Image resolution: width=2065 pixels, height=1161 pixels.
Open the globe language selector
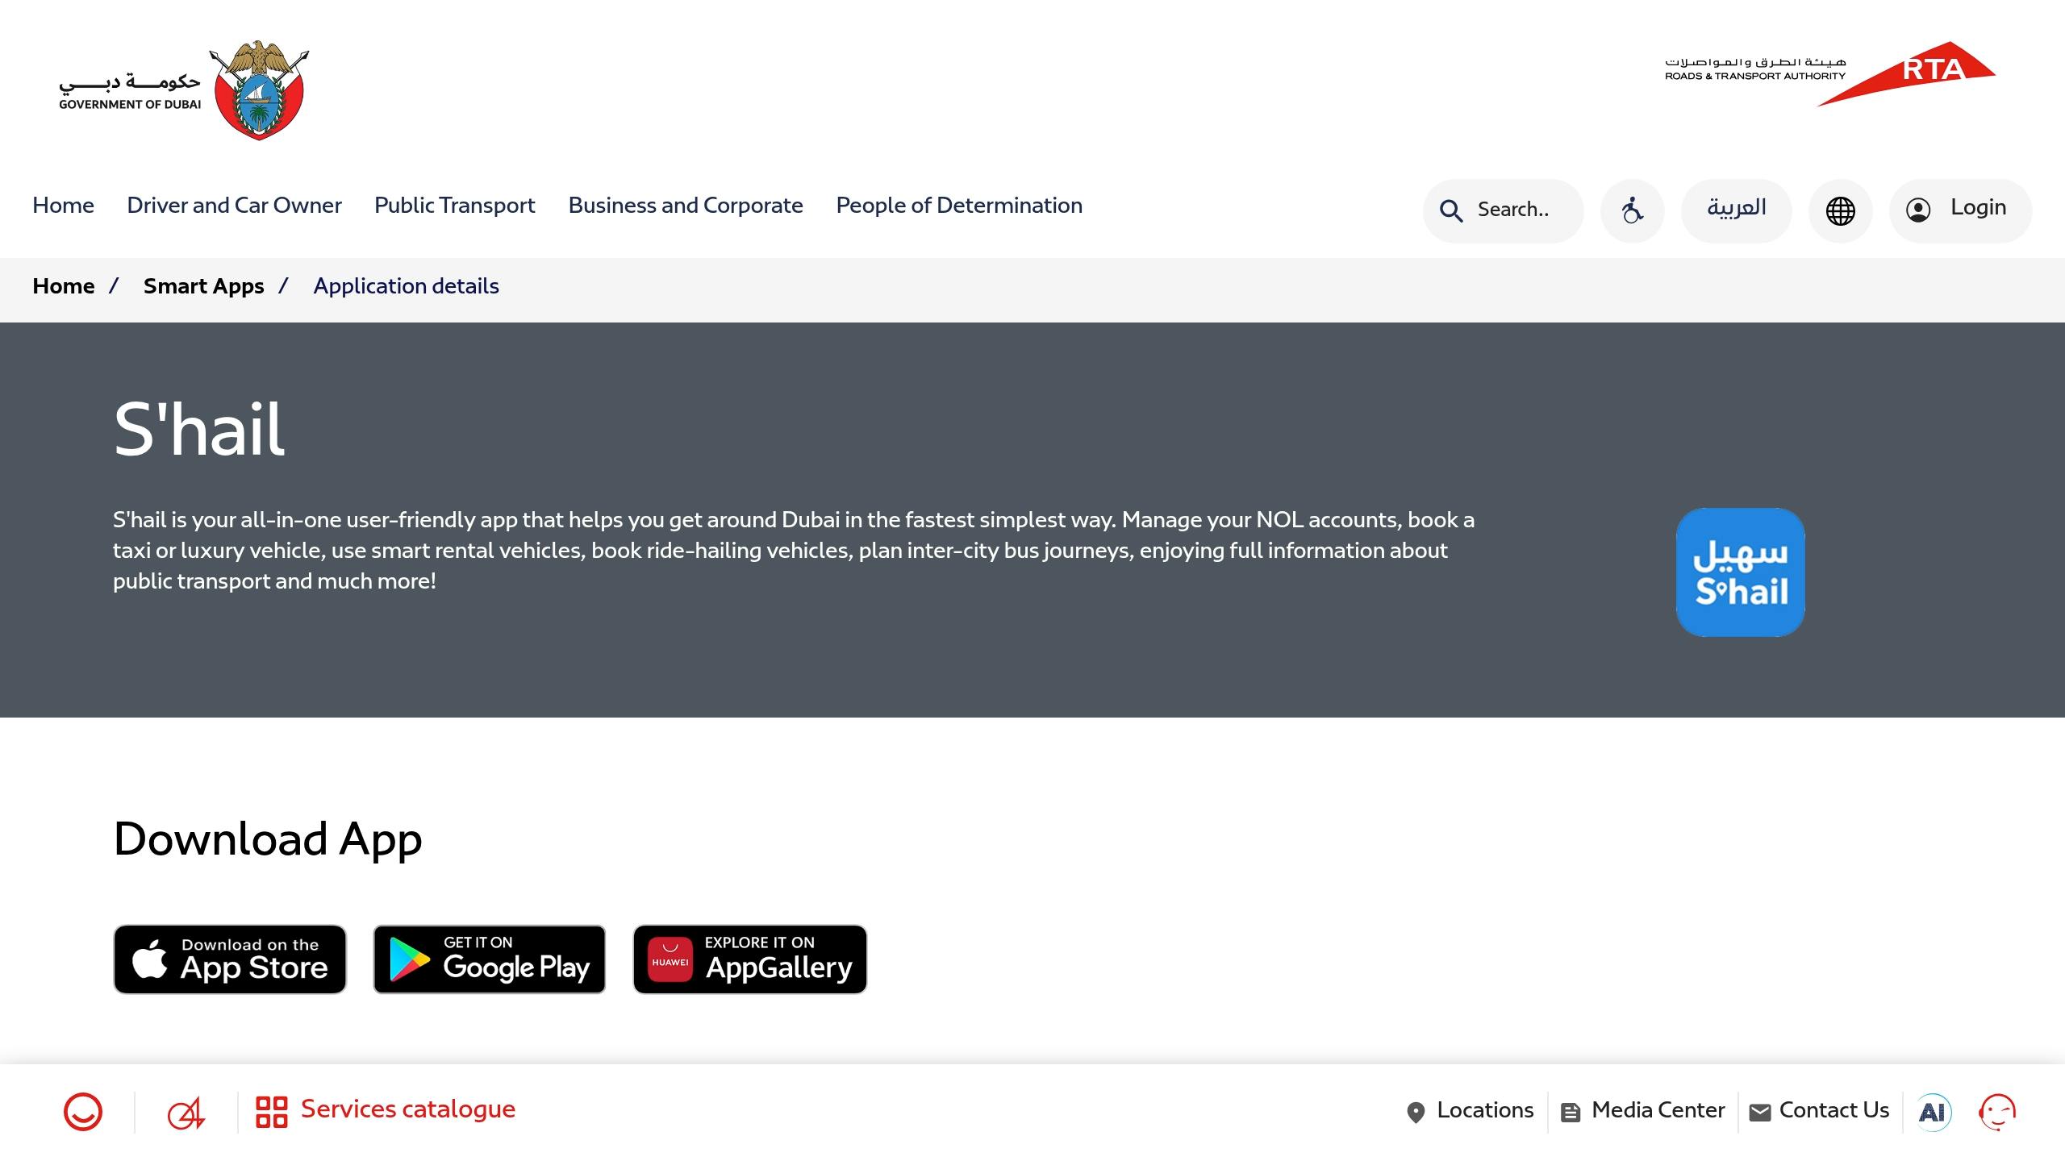[1840, 210]
